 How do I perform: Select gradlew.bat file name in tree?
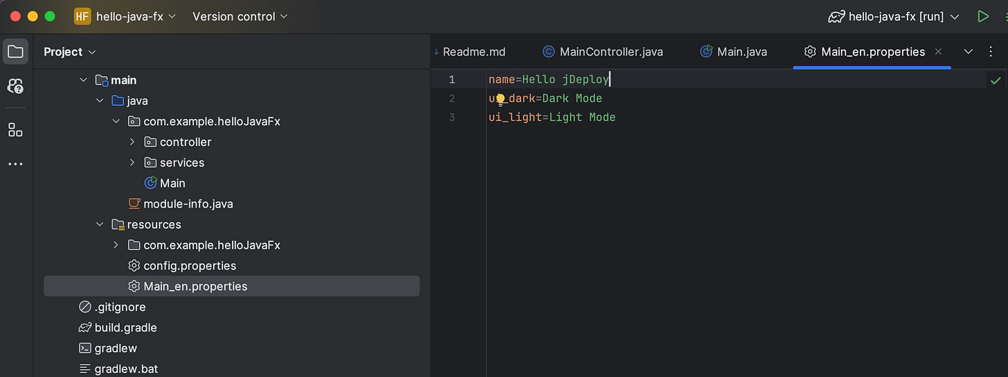pos(127,369)
